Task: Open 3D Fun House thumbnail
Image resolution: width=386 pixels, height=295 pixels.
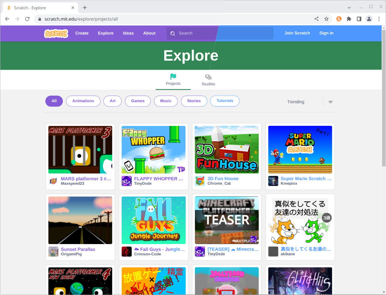Action: click(227, 150)
